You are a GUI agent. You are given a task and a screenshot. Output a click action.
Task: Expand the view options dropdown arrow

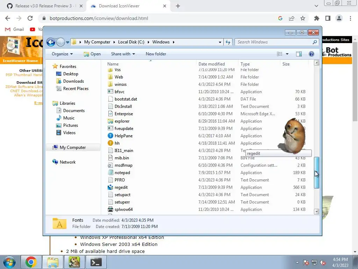(287, 54)
